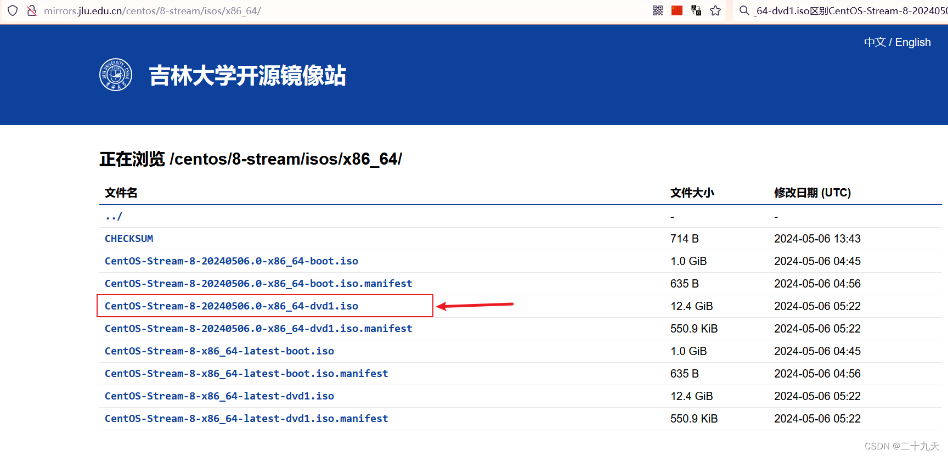Bookmark this page with the star icon

[715, 10]
